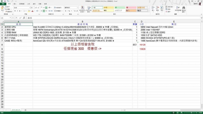Click the Paste clipboard icon
This screenshot has width=203, height=114.
(3, 8)
